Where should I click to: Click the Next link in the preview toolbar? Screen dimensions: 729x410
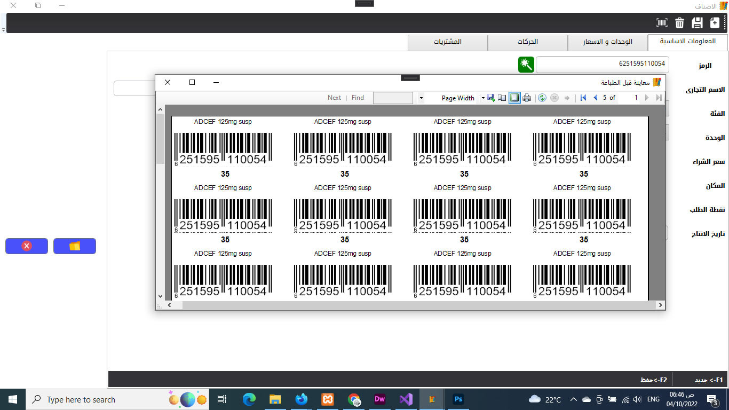(x=335, y=98)
